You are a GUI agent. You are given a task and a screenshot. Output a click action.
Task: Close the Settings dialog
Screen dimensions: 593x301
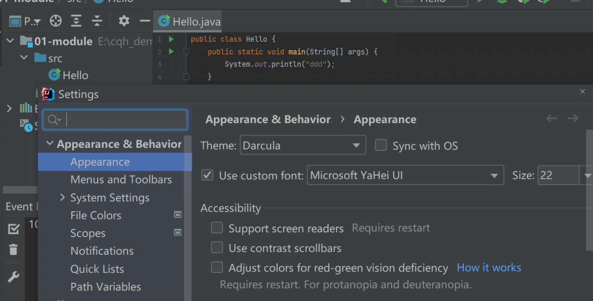point(582,92)
